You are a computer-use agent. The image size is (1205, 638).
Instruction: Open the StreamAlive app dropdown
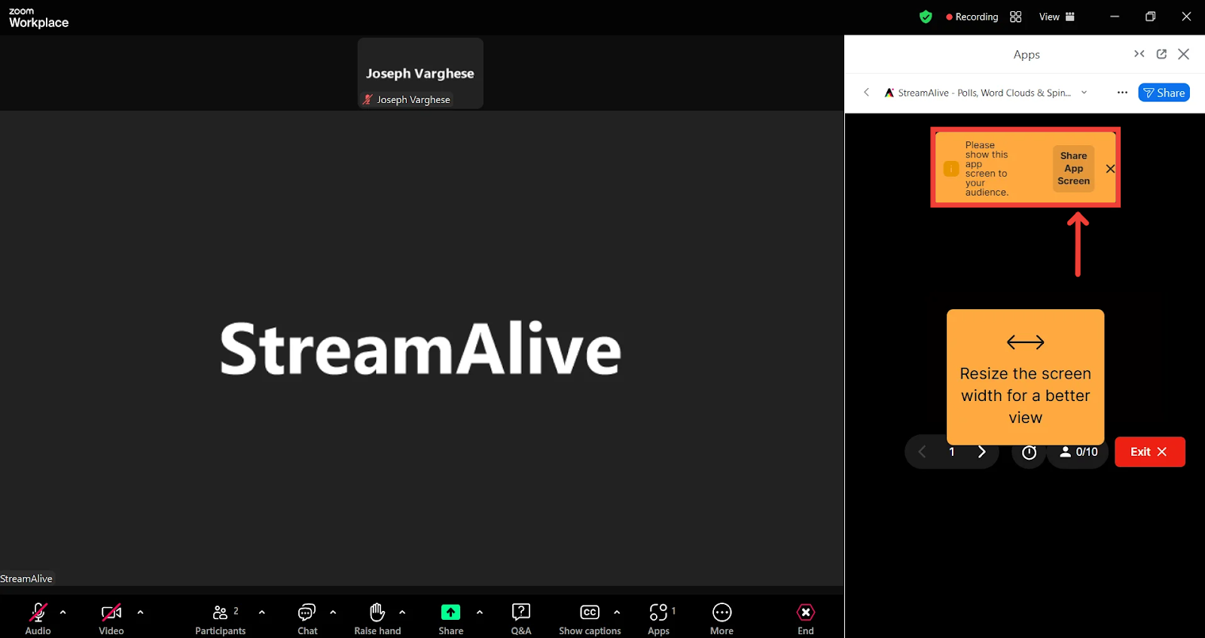click(1084, 93)
